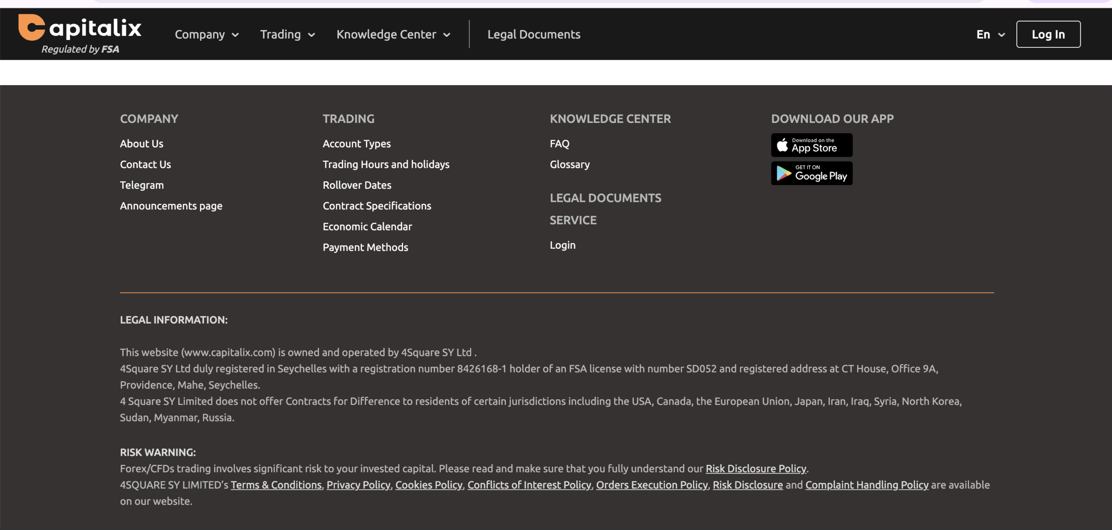Open the Telegram footer link
The width and height of the screenshot is (1112, 530).
pos(142,185)
